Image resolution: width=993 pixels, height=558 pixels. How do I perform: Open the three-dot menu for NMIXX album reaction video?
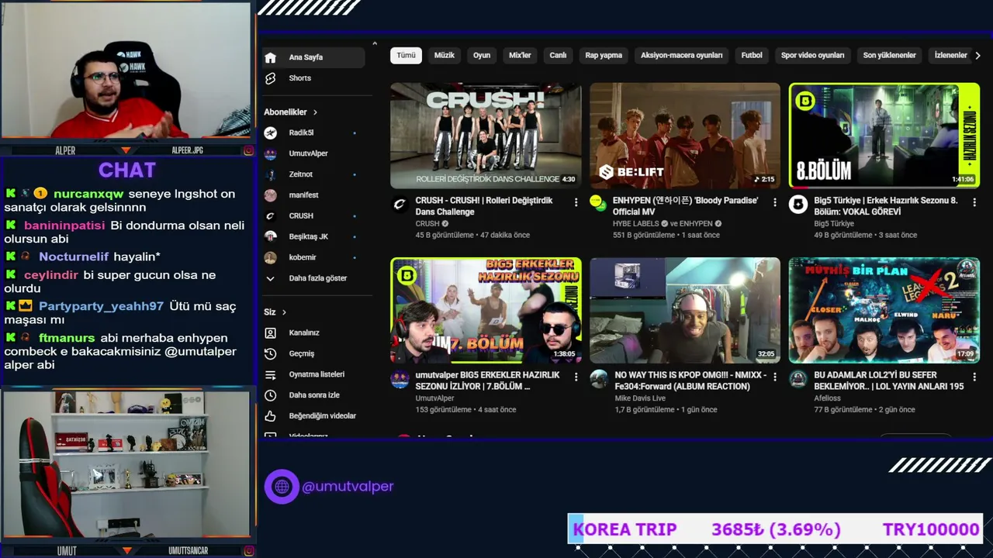[x=774, y=377]
